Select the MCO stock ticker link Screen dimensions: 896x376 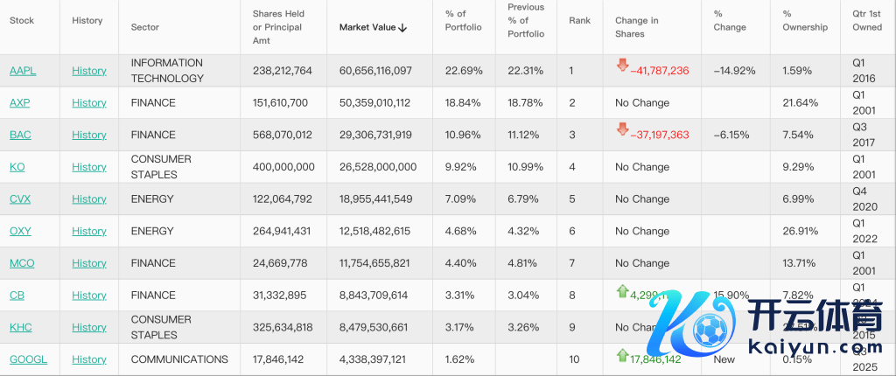point(22,263)
